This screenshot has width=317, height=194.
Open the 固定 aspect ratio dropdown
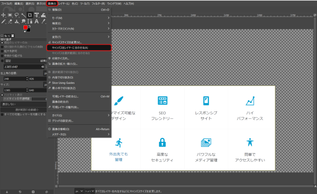coord(26,61)
